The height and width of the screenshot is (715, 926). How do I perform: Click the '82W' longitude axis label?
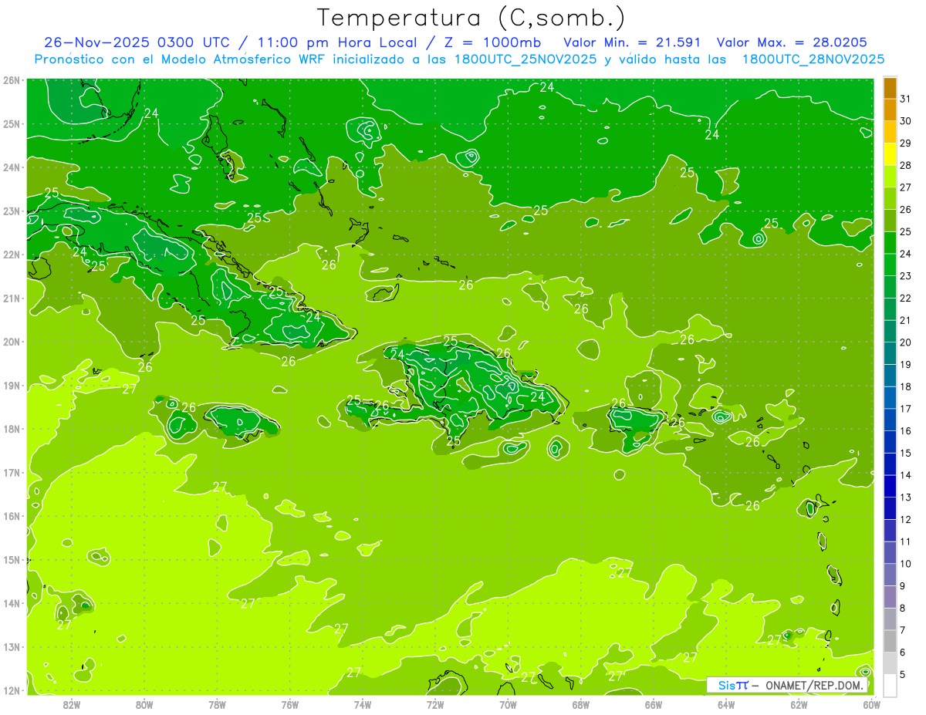(72, 704)
